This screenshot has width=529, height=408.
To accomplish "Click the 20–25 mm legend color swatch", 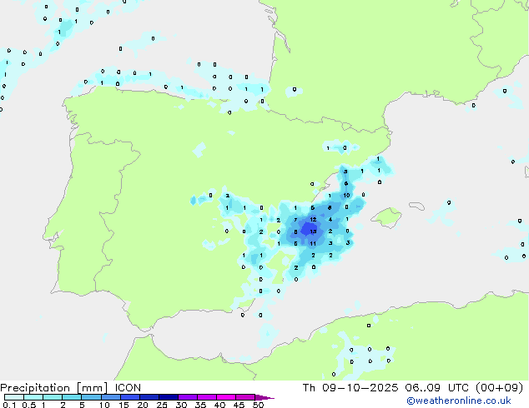I will [x=149, y=397].
